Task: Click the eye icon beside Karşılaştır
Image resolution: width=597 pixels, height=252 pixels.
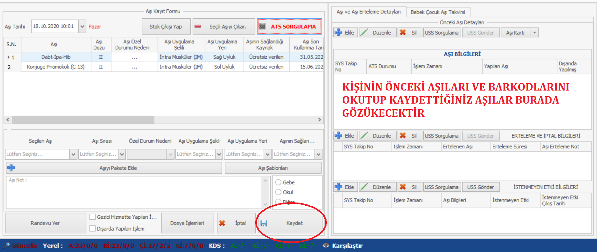Action: 326,245
